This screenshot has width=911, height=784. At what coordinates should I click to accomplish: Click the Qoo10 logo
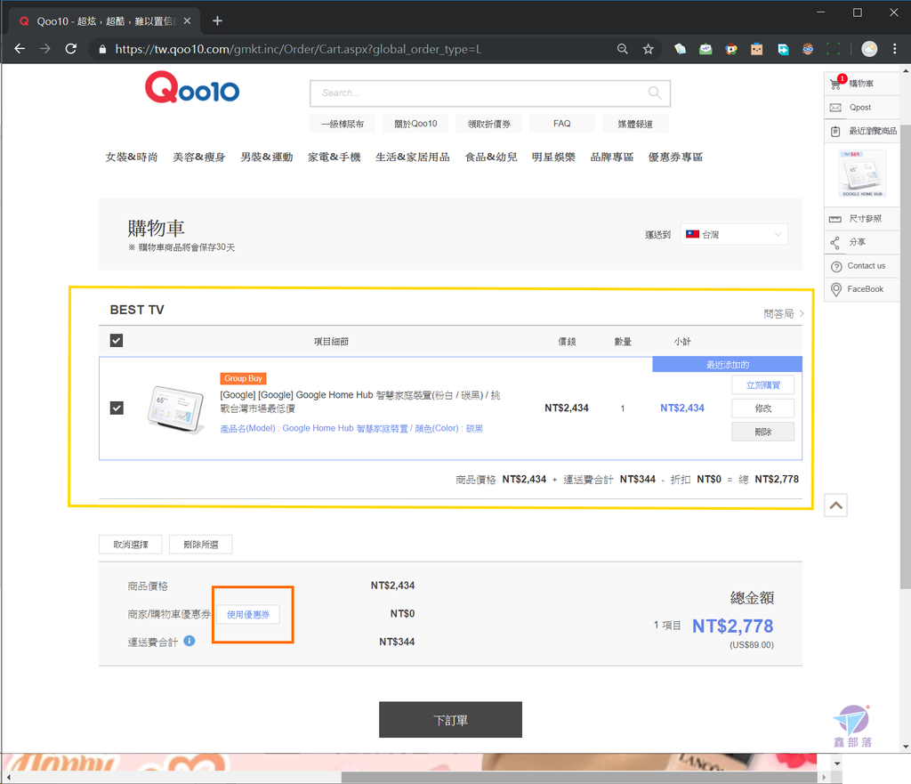192,88
